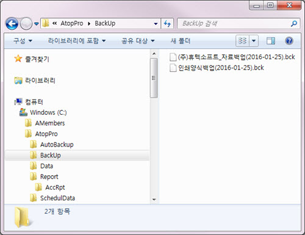The width and height of the screenshot is (305, 235).
Task: Click the 컴퓨터 monitor icon
Action: [18, 101]
